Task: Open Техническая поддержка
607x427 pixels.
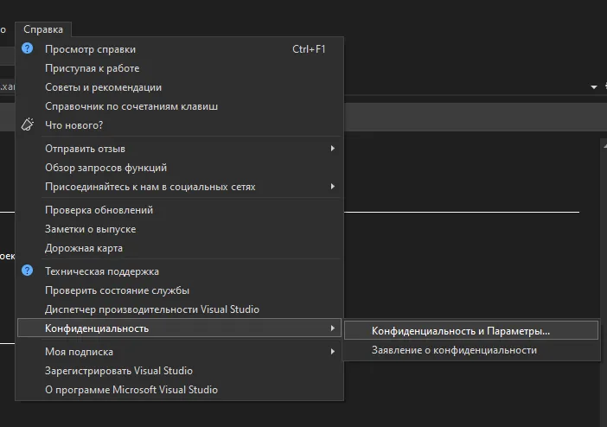Action: (x=179, y=271)
